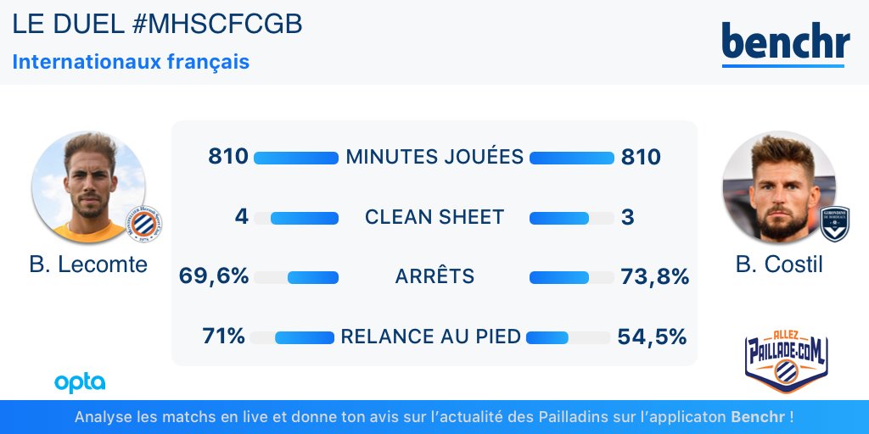This screenshot has width=869, height=434.
Task: Click the CLEAN SHEET label
Action: click(x=434, y=217)
